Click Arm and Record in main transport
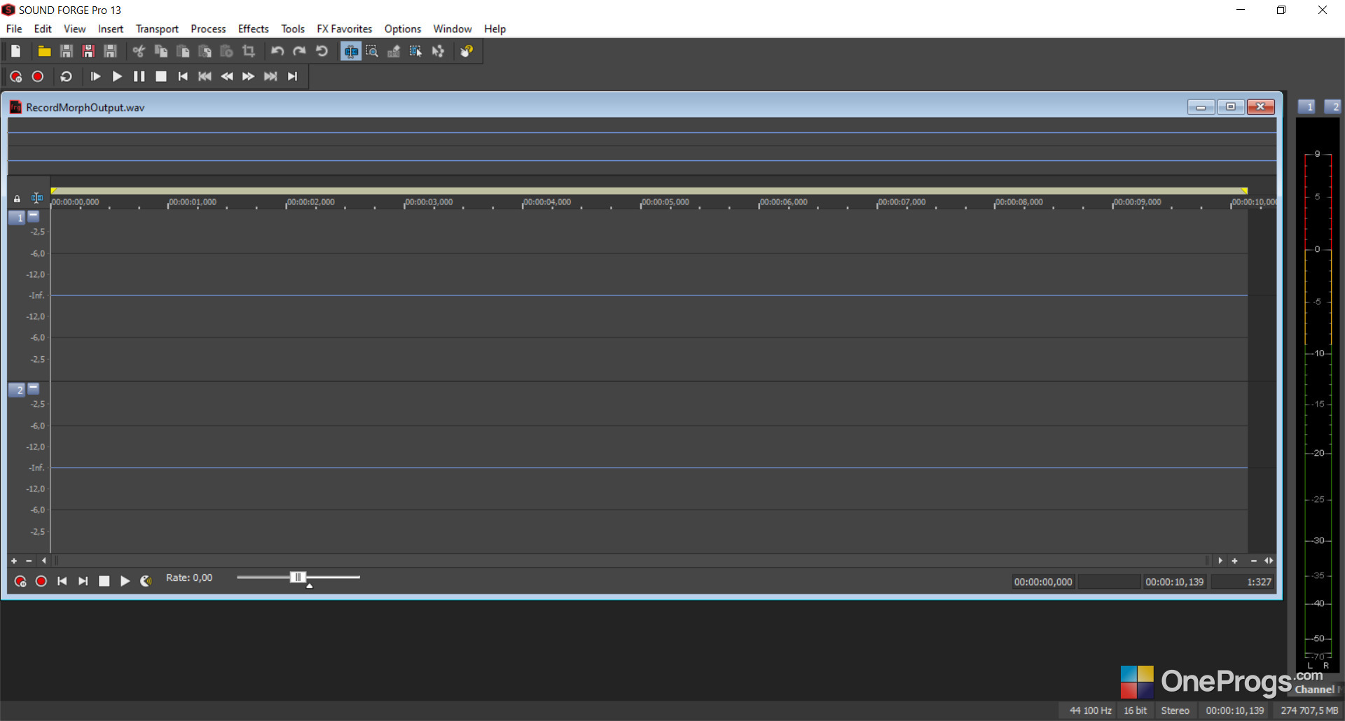1345x721 pixels. pyautogui.click(x=16, y=76)
